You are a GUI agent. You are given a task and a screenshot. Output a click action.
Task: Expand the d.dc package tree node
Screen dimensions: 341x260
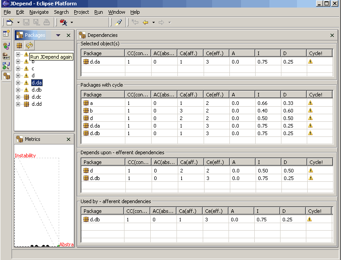(x=18, y=97)
